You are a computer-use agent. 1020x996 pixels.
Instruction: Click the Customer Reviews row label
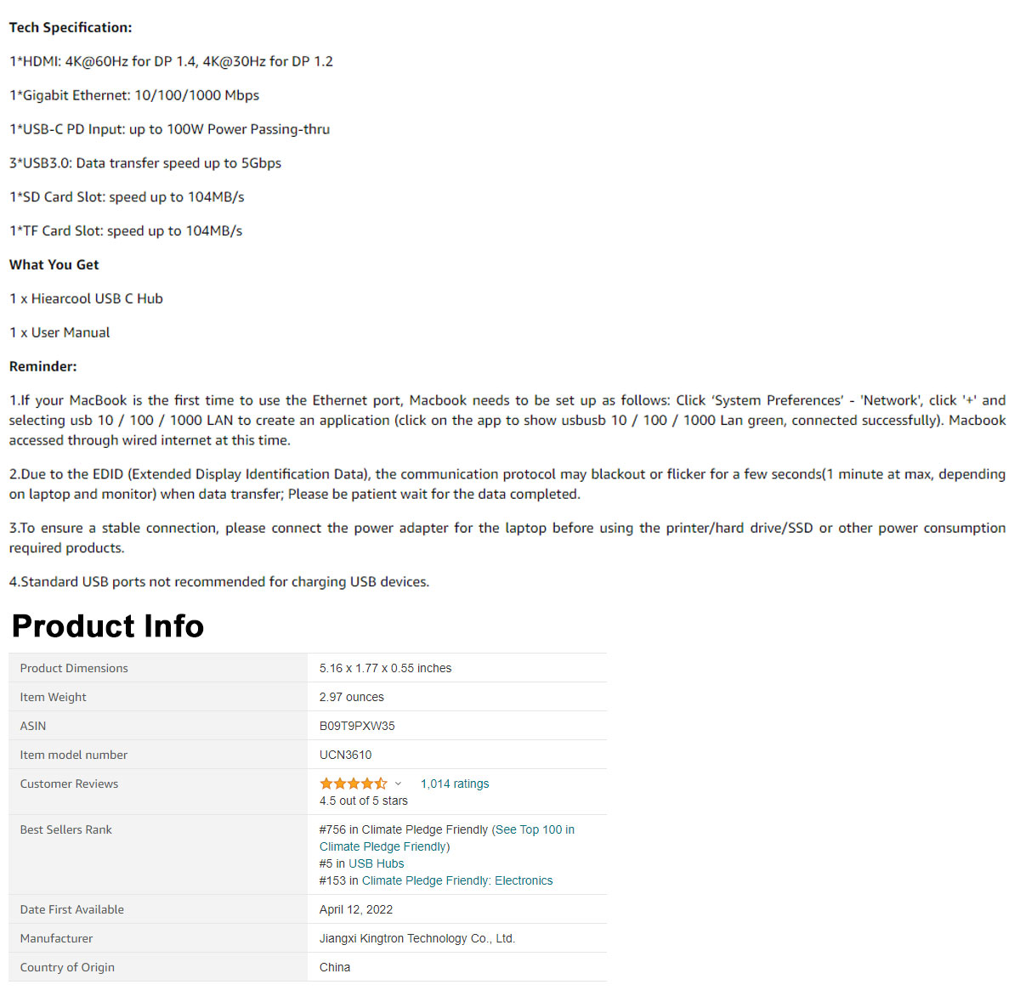[70, 784]
